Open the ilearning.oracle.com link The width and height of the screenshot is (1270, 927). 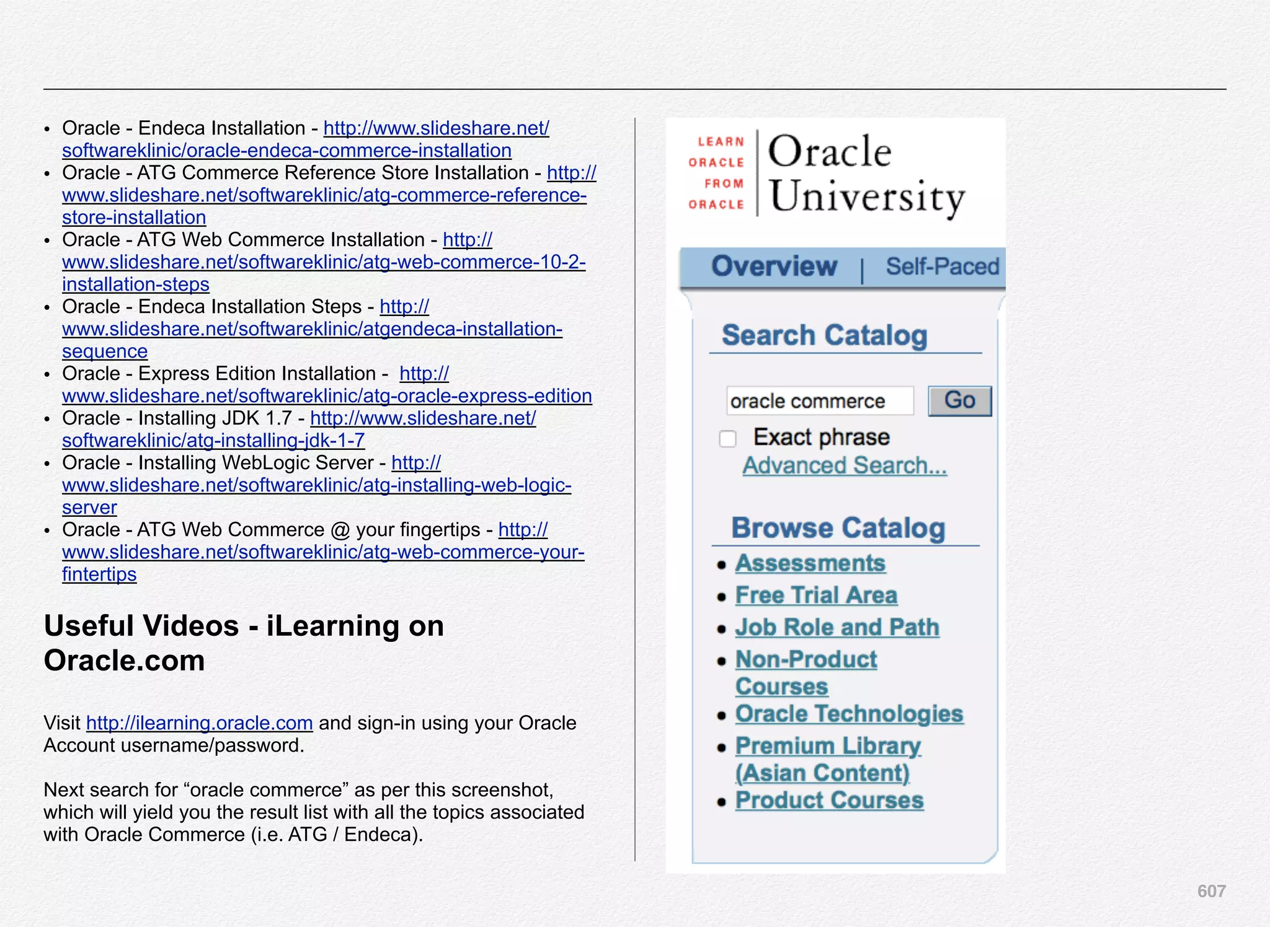tap(199, 723)
